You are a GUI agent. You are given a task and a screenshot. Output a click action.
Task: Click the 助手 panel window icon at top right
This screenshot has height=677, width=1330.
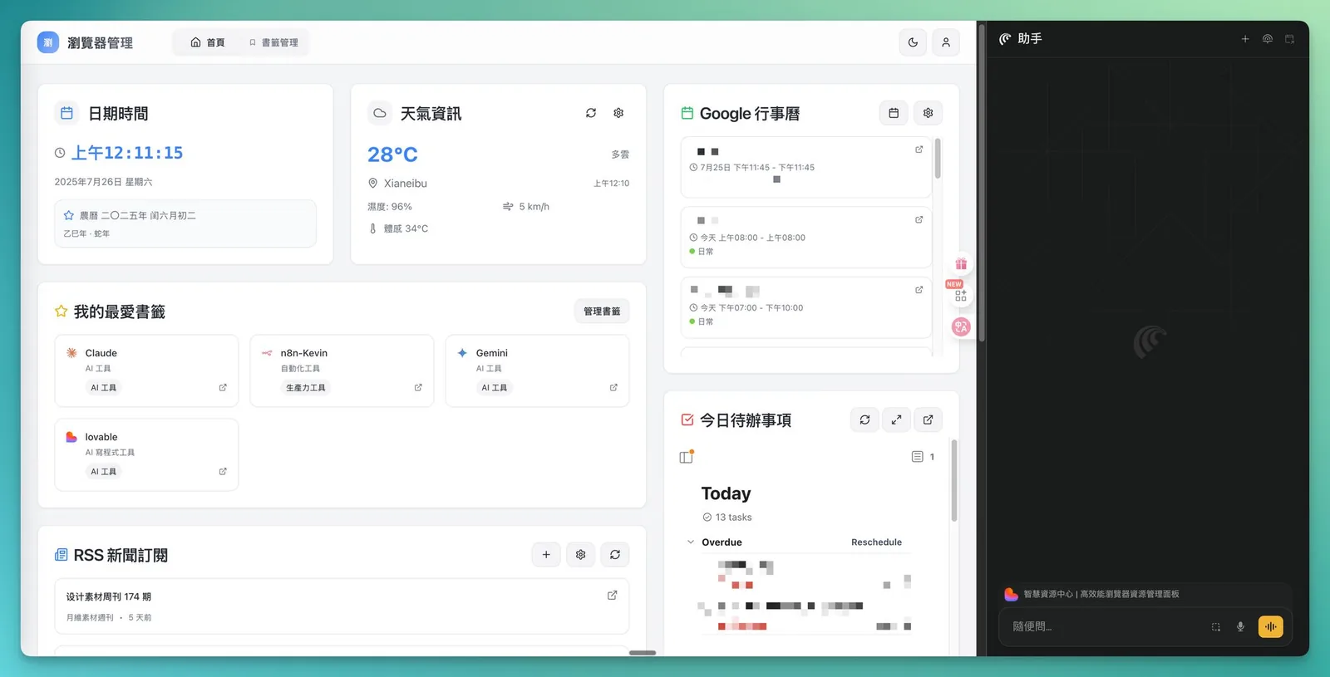point(1290,39)
